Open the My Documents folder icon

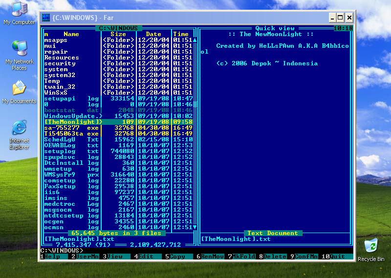[x=19, y=92]
